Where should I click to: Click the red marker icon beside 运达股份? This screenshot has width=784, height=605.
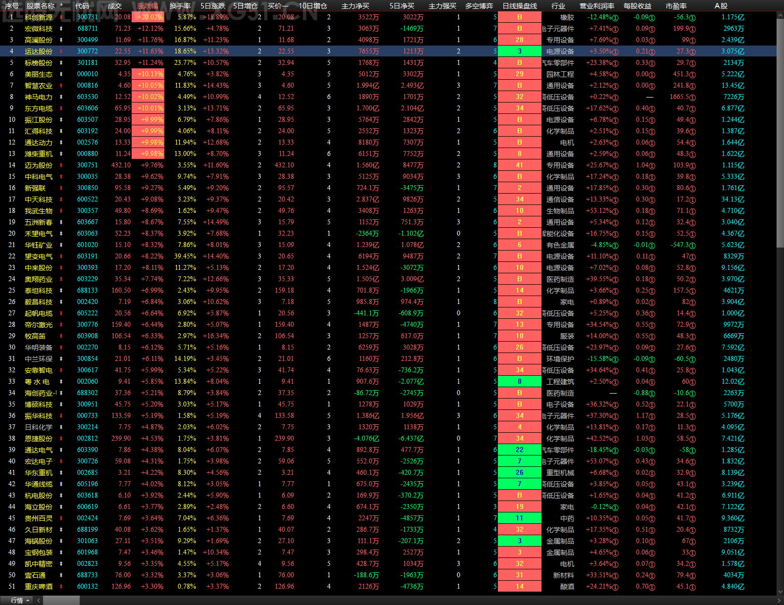pyautogui.click(x=61, y=51)
